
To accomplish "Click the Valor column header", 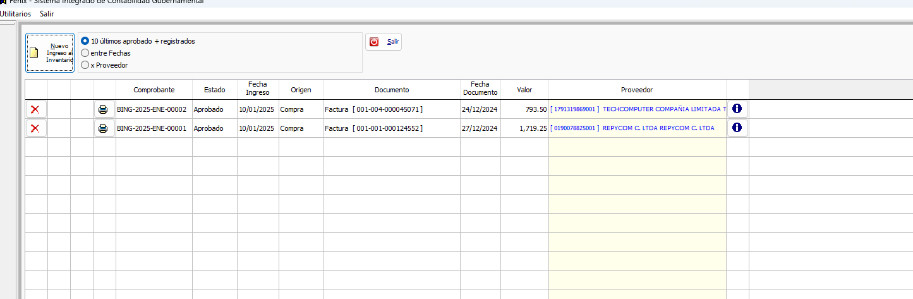I will point(524,90).
